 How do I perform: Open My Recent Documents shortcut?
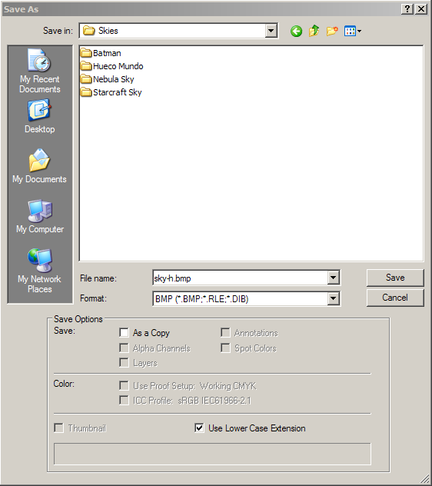point(40,71)
